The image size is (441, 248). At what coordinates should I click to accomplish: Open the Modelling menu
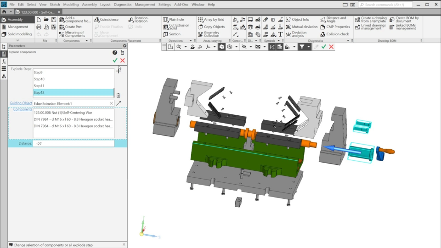point(71,5)
